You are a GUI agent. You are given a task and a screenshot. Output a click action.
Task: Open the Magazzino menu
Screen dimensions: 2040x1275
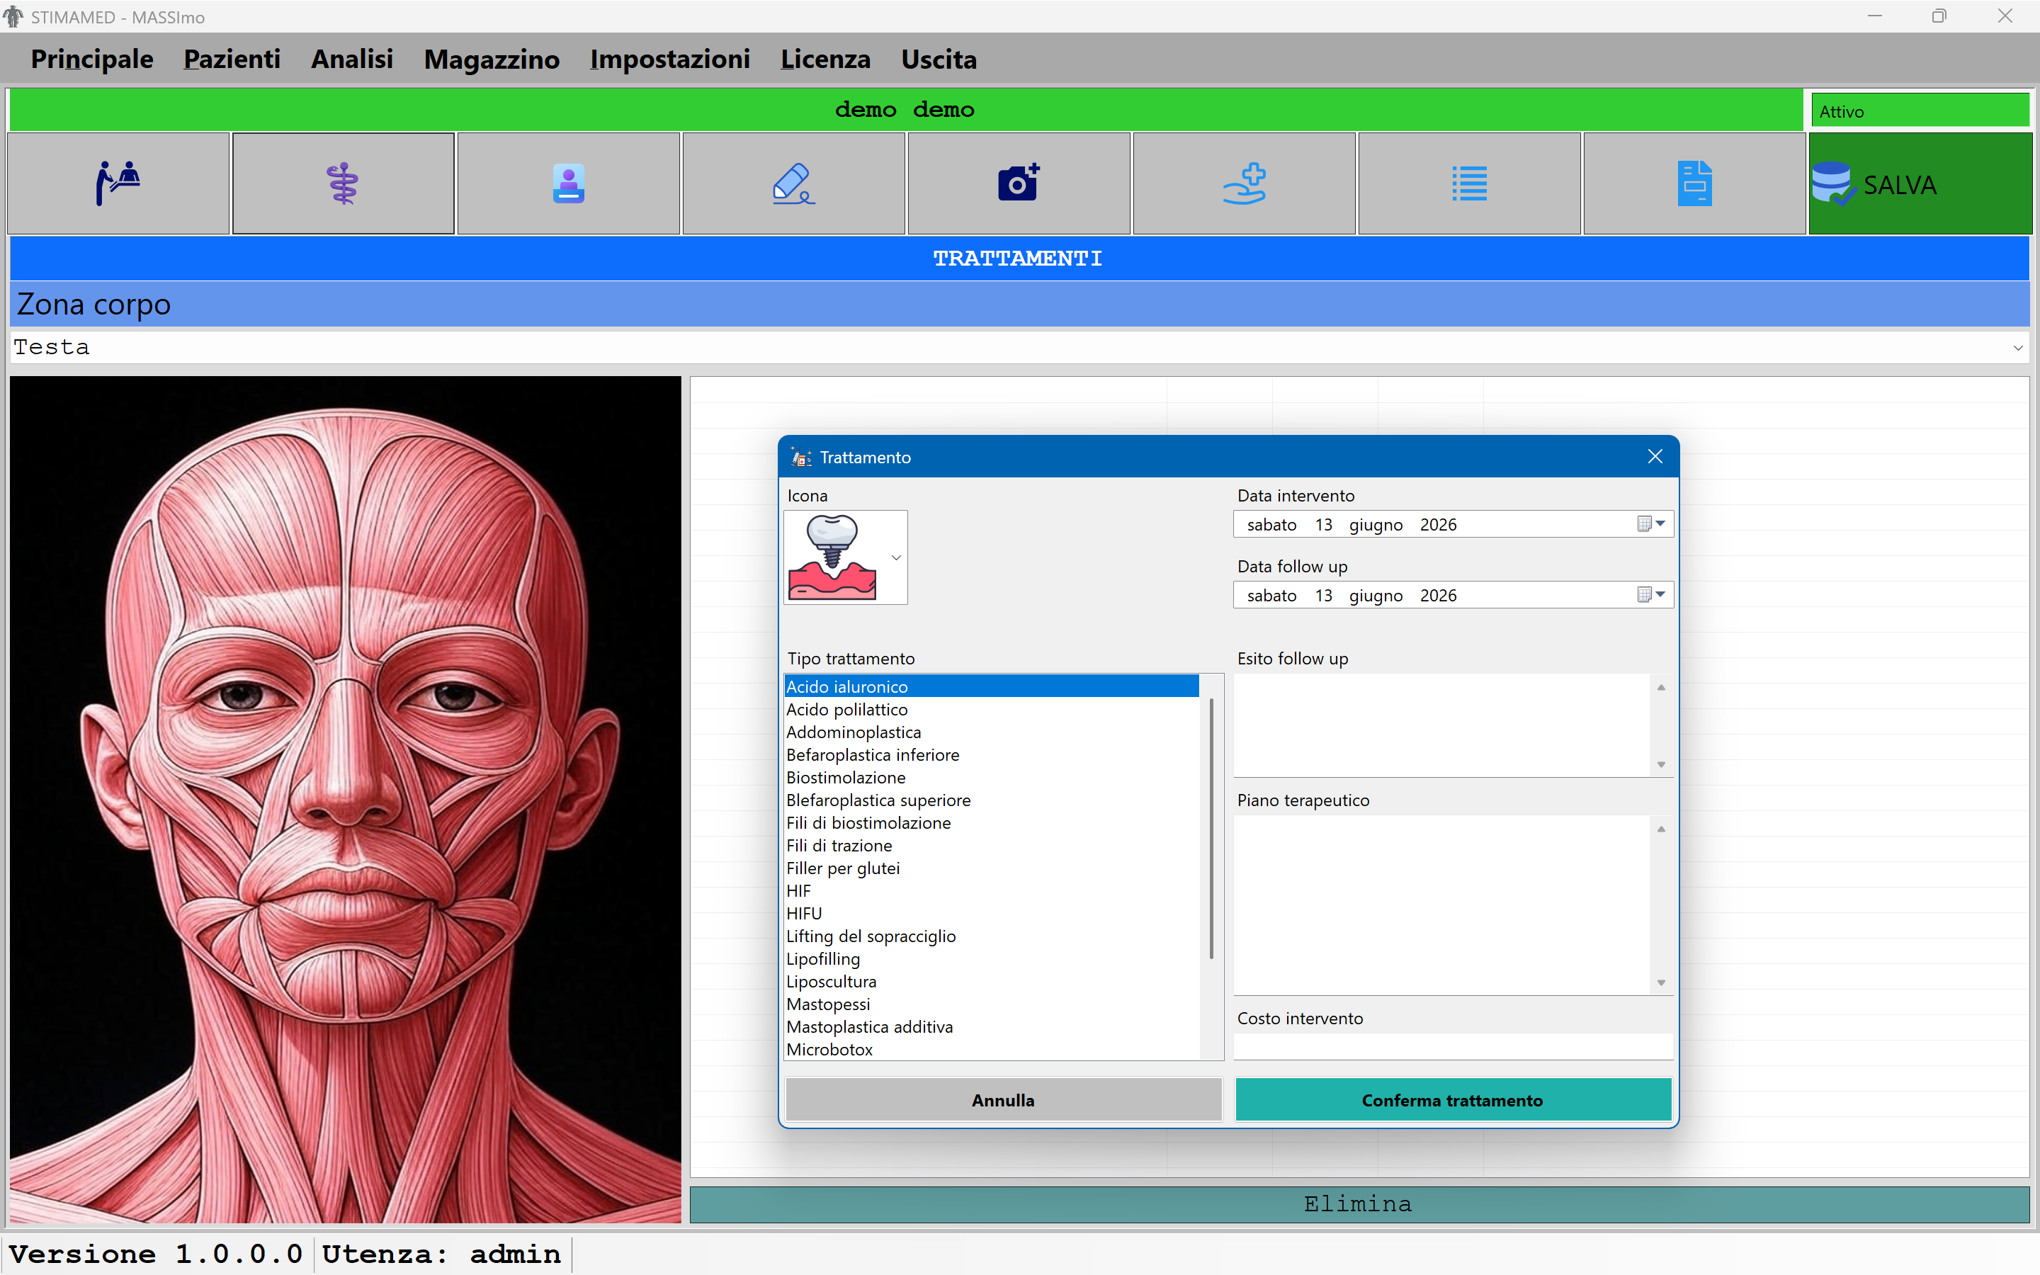tap(492, 59)
